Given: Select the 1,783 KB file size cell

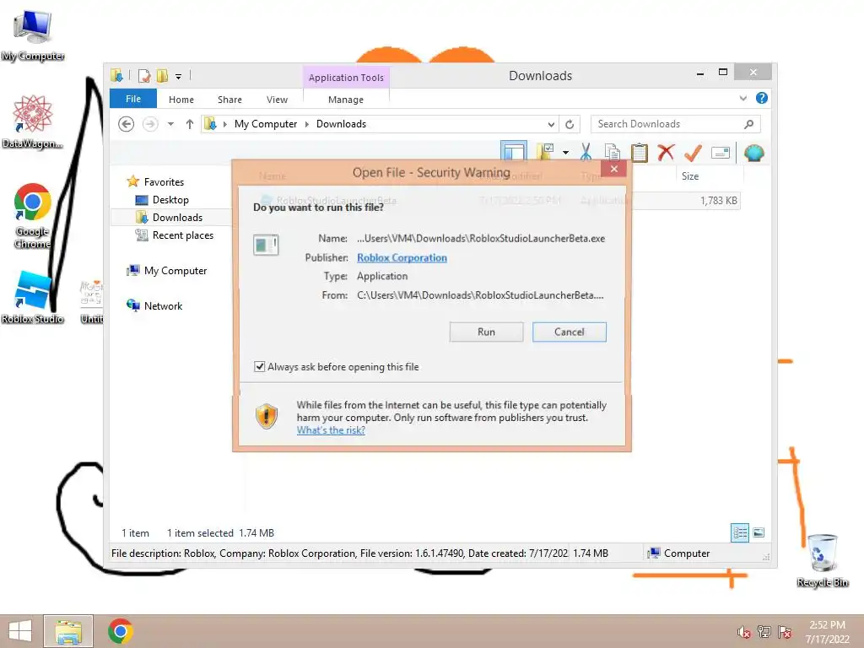Looking at the screenshot, I should click(x=719, y=201).
